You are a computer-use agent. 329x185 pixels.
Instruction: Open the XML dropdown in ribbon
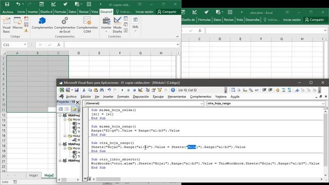coord(135,24)
